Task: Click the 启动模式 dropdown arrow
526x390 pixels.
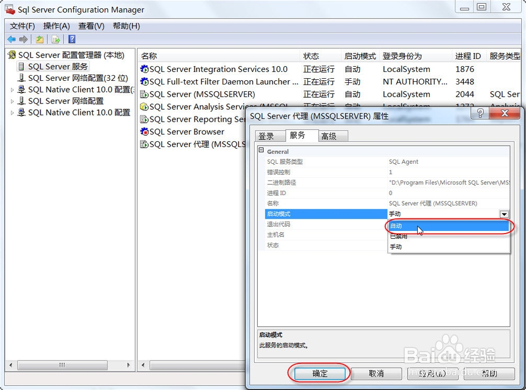Action: coord(504,214)
